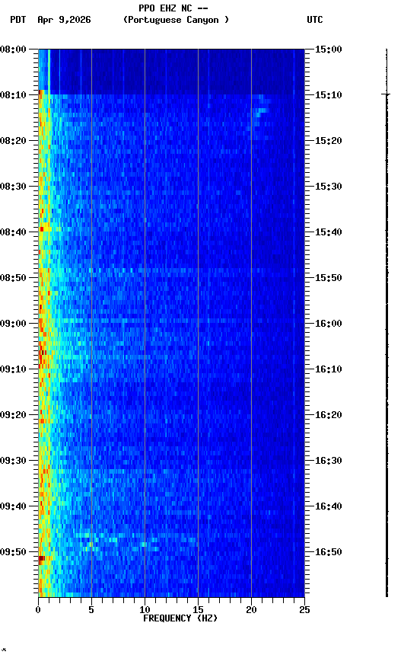
Task: Click the 16:50 UTC time label
Action: 329,552
